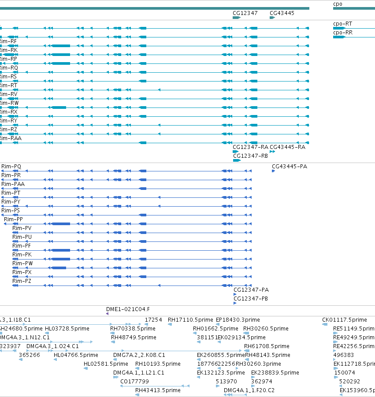Select the RH61708.5prime EST label
The image size is (375, 397).
pos(267,346)
